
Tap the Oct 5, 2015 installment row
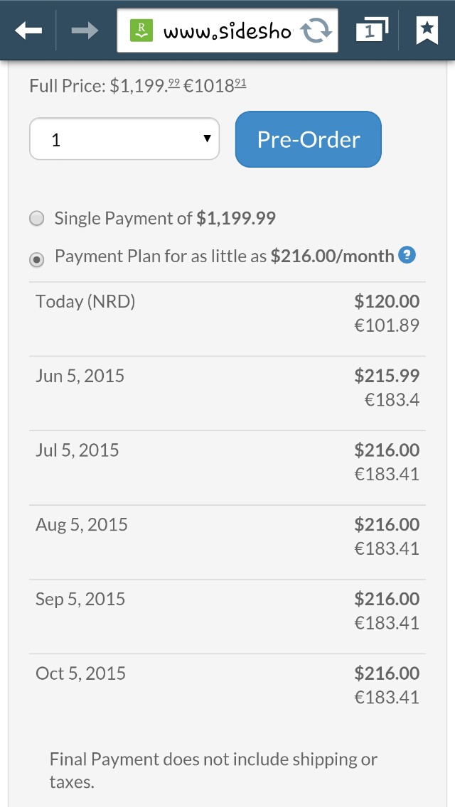(x=227, y=686)
